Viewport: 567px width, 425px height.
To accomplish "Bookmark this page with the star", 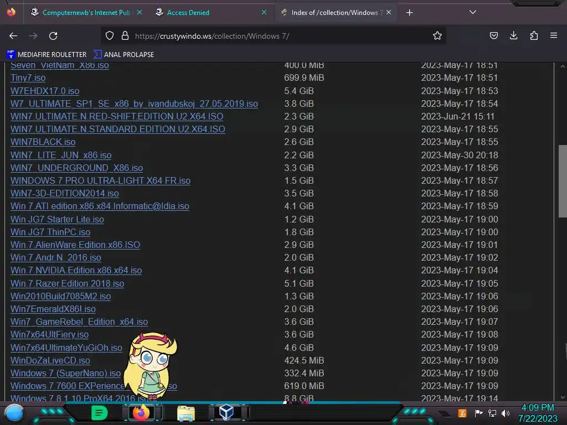I will point(437,36).
